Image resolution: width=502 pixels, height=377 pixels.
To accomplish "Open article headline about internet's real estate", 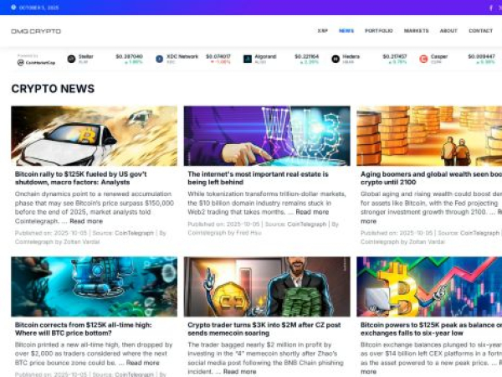I will click(x=258, y=178).
